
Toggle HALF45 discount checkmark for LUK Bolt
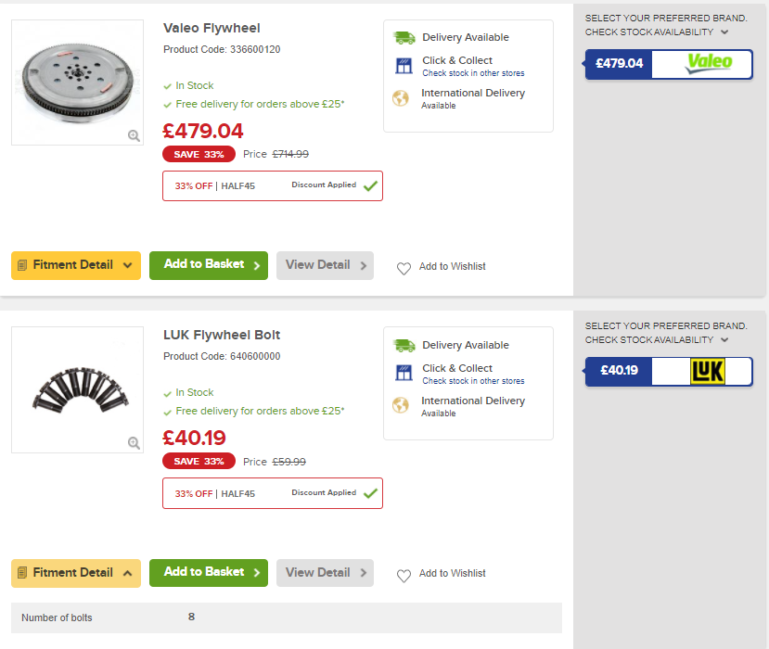370,493
